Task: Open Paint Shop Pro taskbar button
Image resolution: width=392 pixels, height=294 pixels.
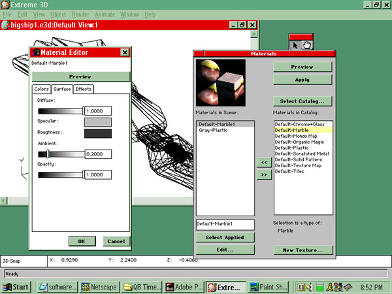Action: [269, 287]
